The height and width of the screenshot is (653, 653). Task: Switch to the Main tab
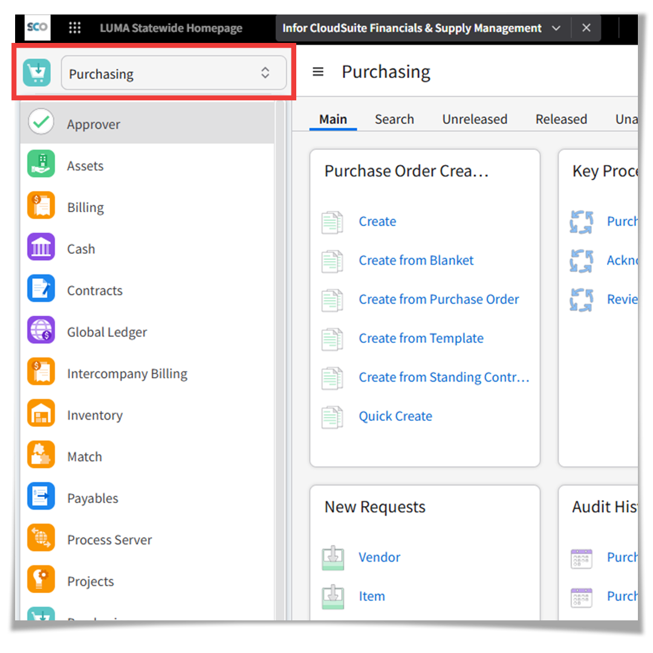coord(333,120)
